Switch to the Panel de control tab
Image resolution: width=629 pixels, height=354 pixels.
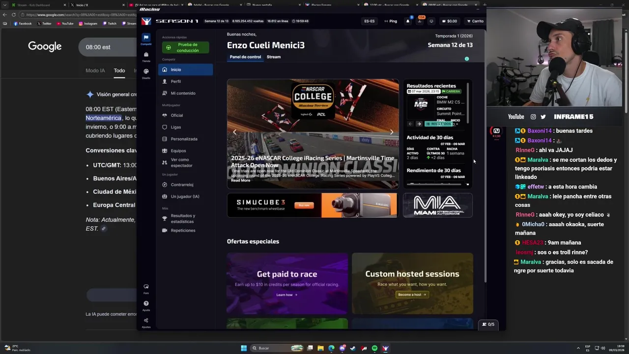(245, 57)
